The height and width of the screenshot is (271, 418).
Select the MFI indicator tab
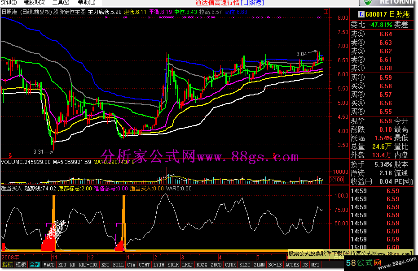[x=315, y=265]
